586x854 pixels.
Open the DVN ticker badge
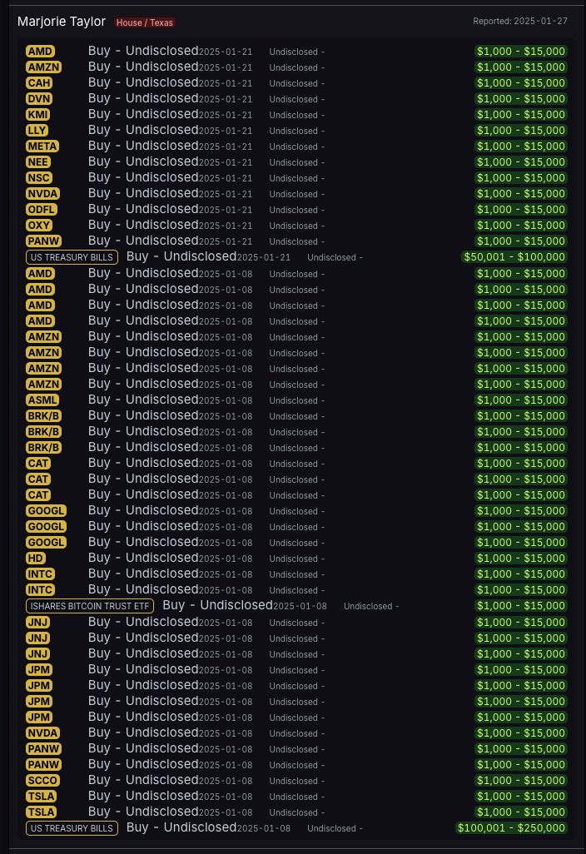39,98
